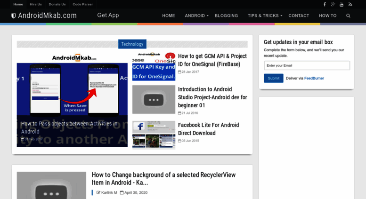
Task: Open Donate Us in top bar
Action: 57,4
